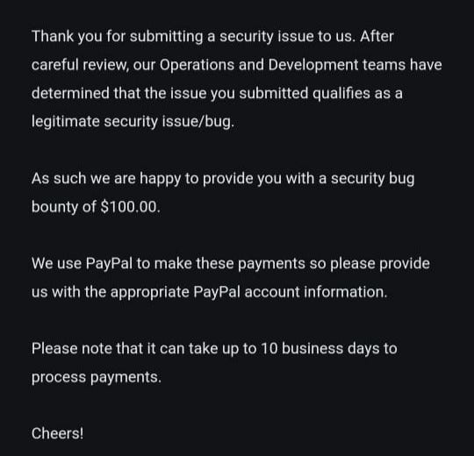
Task: Click the word "qualifies" in first paragraph
Action: (x=341, y=94)
